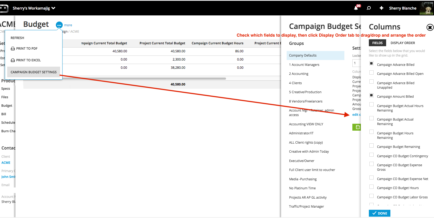Click the edit columns link

(357, 115)
